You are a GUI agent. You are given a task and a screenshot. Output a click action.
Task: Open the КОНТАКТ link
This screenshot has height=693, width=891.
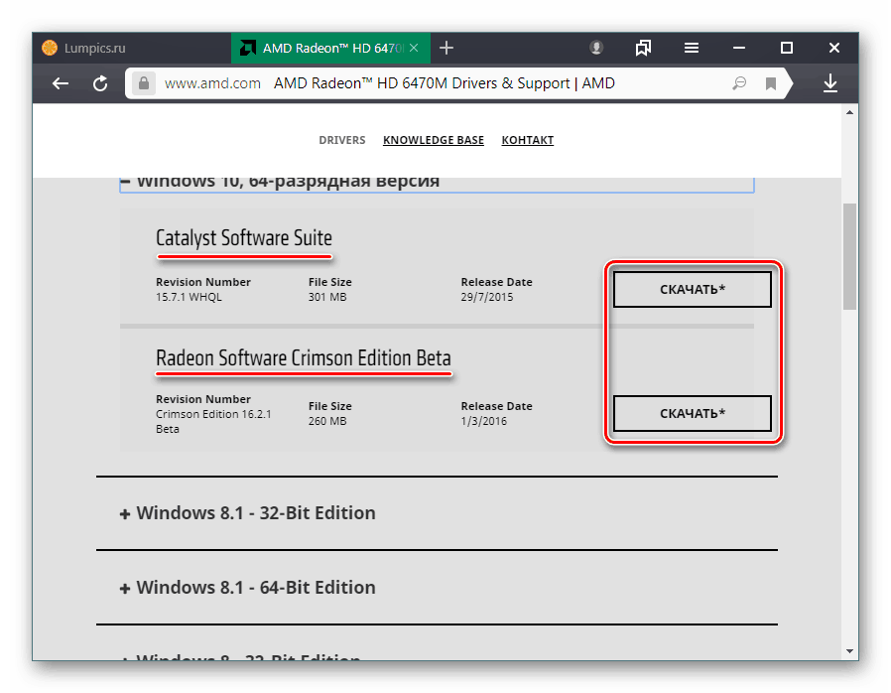527,140
